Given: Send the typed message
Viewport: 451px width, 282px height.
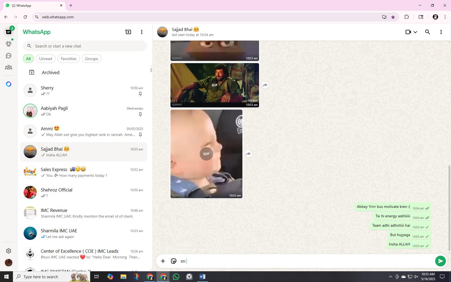Looking at the screenshot, I should (x=440, y=261).
